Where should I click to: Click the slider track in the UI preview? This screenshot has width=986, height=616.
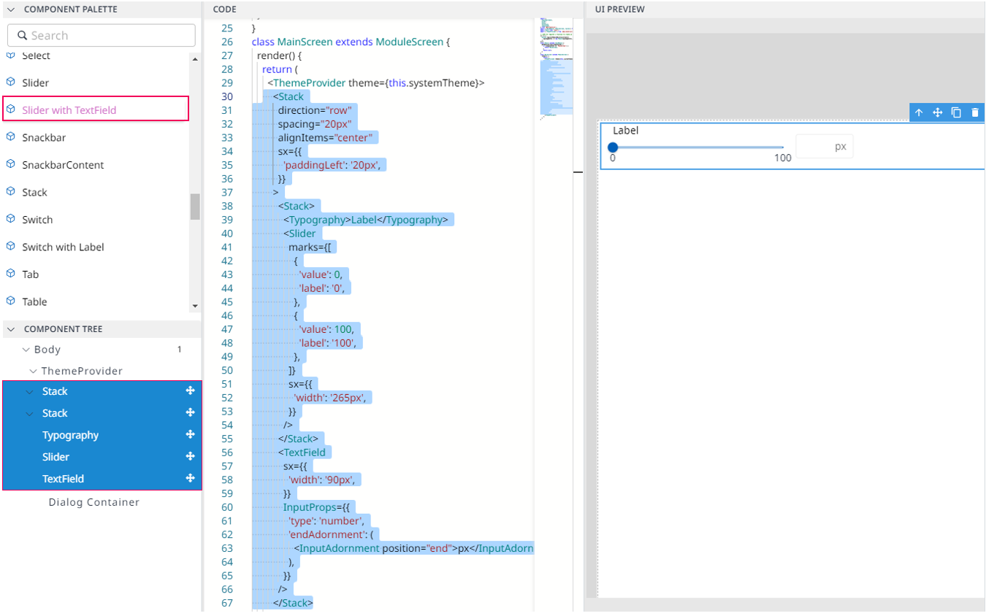[698, 147]
